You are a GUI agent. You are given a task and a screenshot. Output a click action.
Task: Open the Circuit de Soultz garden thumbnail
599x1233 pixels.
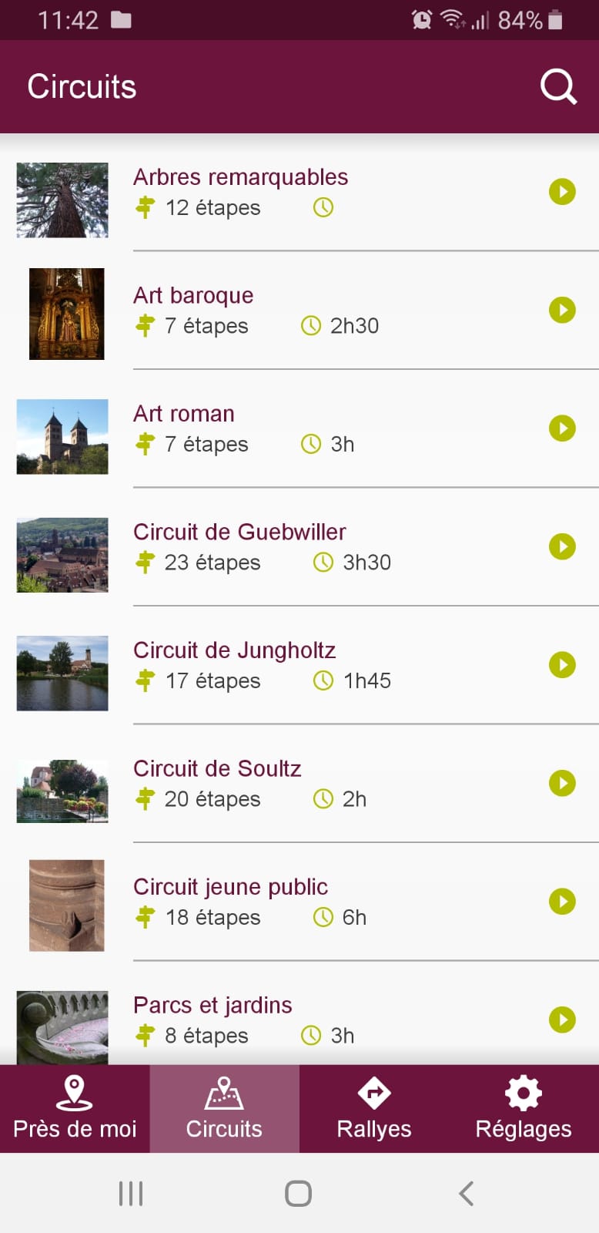point(62,791)
